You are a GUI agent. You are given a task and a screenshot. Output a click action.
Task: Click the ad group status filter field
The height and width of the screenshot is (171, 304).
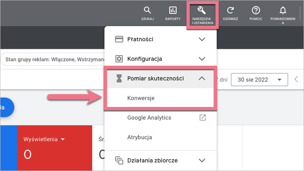[x=53, y=60]
